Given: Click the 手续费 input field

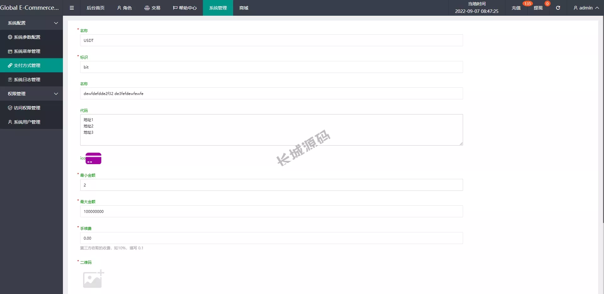Looking at the screenshot, I should tap(271, 238).
